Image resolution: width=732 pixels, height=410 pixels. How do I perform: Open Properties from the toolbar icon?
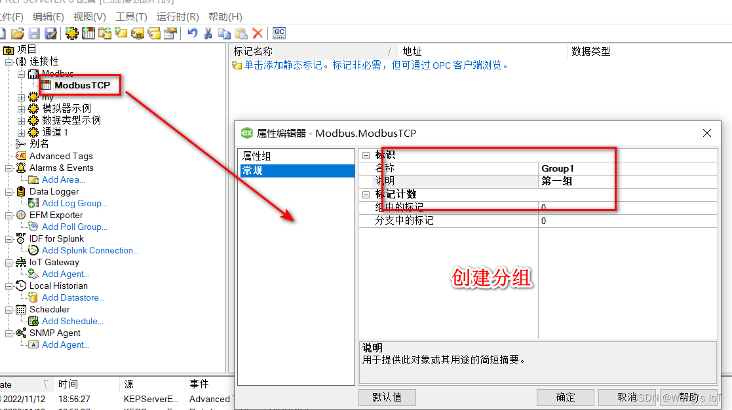[170, 33]
